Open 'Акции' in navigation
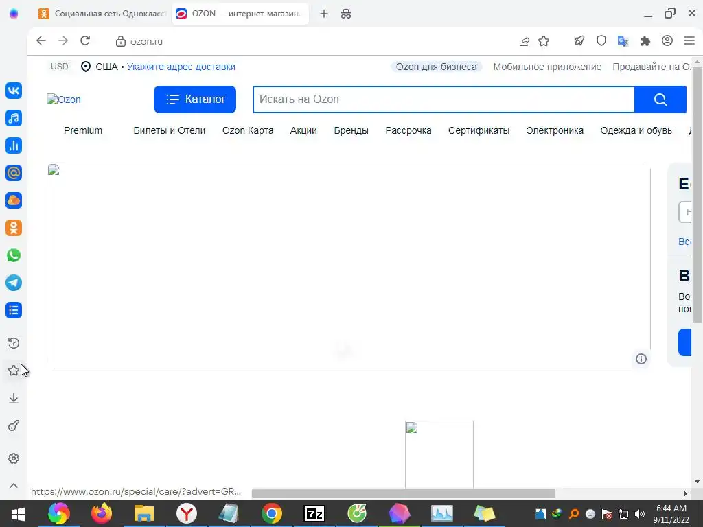The height and width of the screenshot is (527, 703). (x=303, y=130)
